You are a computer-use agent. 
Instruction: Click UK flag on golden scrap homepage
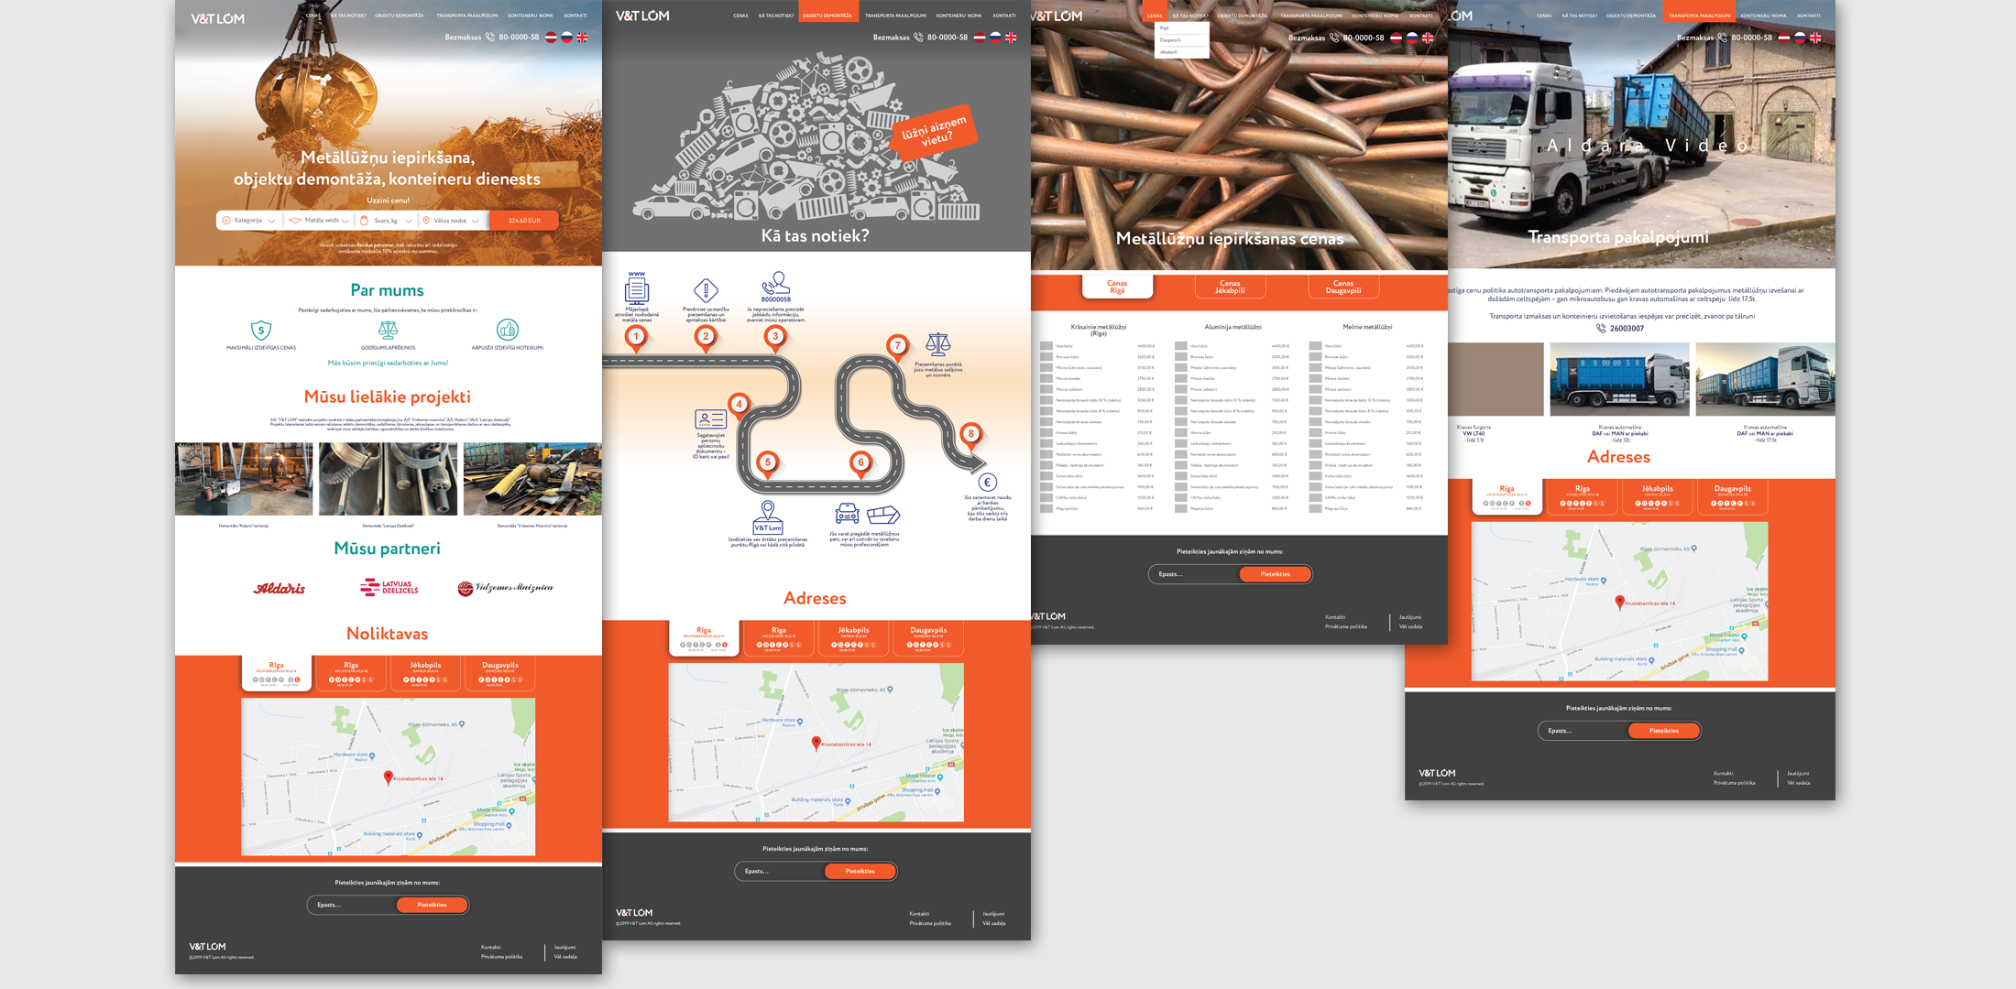(582, 38)
